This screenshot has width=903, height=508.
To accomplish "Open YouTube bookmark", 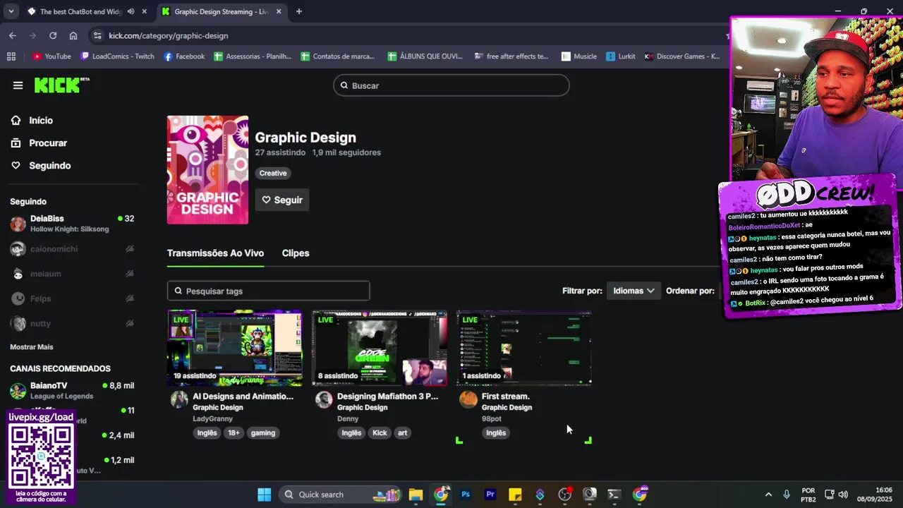I will (52, 56).
